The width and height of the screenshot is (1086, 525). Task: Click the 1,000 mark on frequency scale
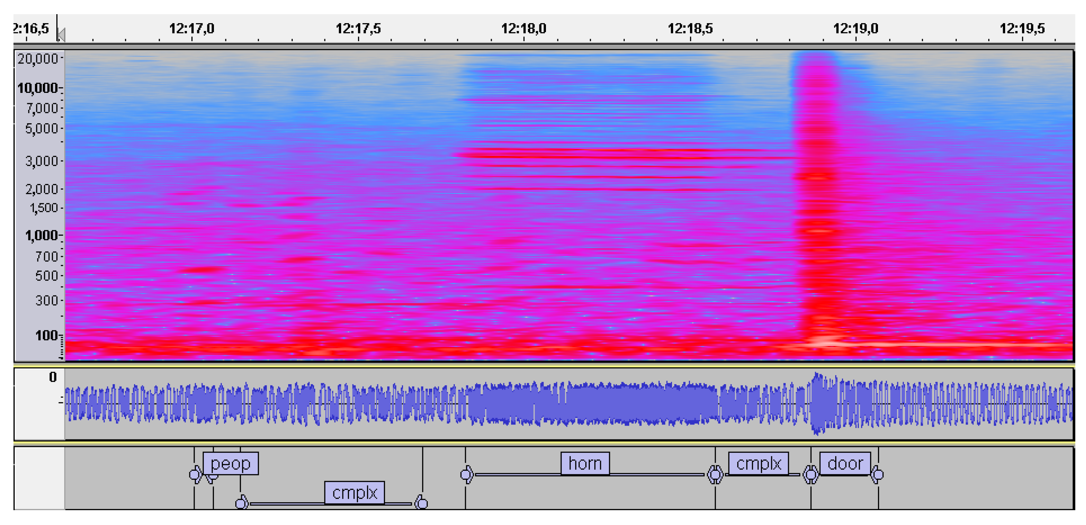[41, 235]
